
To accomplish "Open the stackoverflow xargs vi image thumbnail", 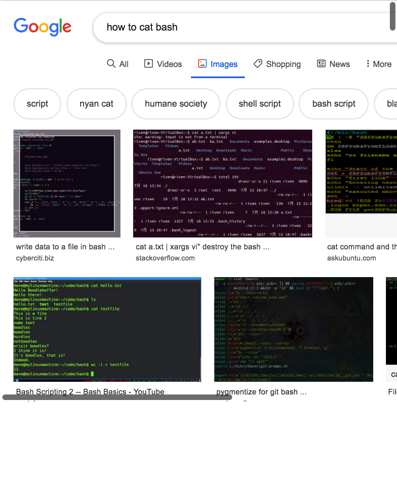I will (x=223, y=184).
